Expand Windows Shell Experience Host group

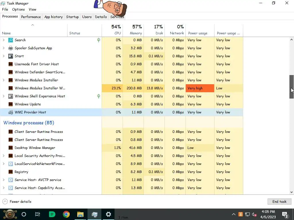tap(3, 96)
